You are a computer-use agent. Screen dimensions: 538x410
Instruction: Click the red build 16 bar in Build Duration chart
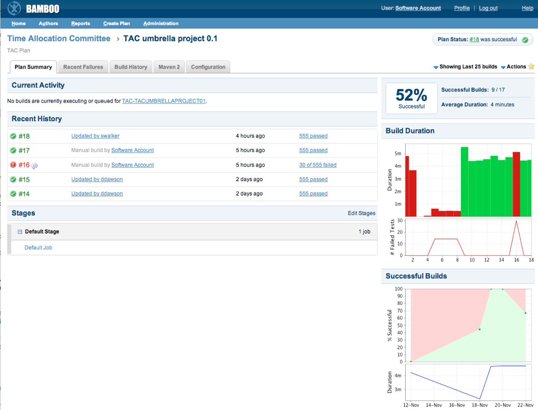click(x=516, y=184)
